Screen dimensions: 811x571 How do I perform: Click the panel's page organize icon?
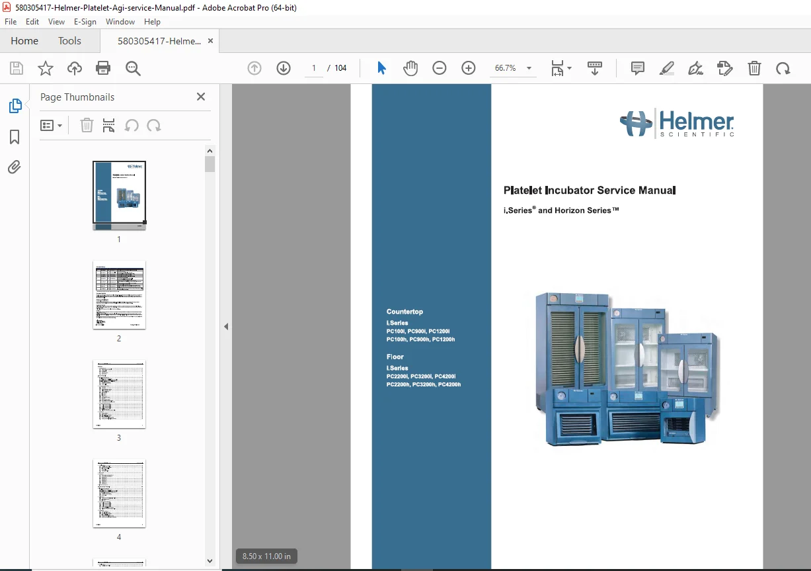pyautogui.click(x=109, y=125)
